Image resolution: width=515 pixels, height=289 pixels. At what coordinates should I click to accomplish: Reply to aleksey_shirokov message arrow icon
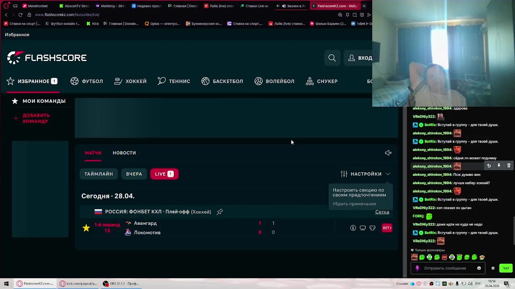point(489,166)
